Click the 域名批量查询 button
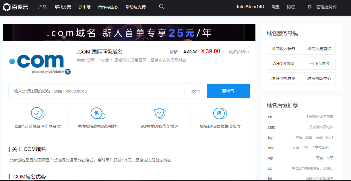Screen dimensions: 351x181 point(319,49)
